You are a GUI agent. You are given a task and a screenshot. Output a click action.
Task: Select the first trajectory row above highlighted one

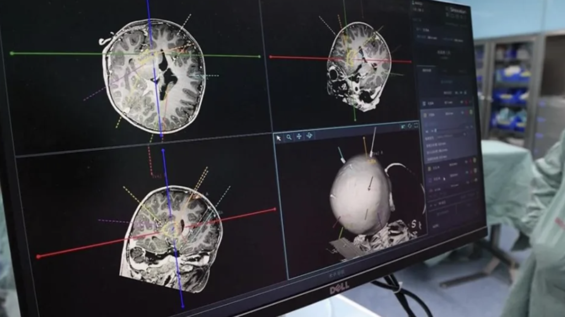pos(446,103)
